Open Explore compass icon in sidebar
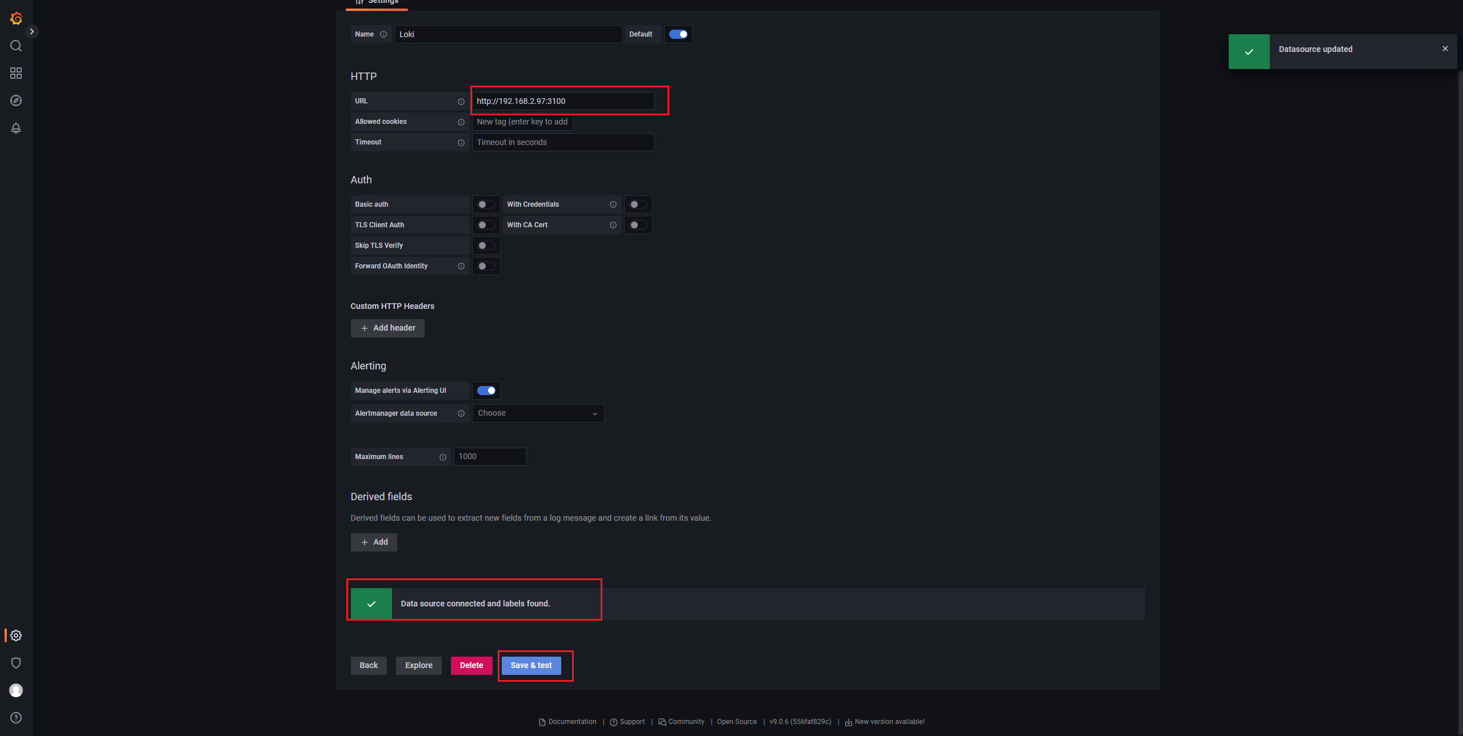The height and width of the screenshot is (736, 1463). (x=16, y=100)
